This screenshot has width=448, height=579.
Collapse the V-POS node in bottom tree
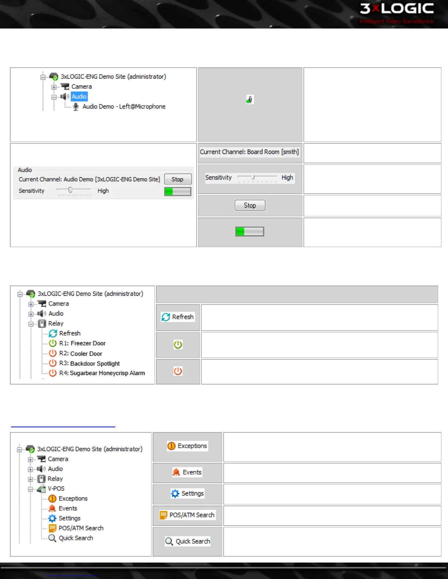click(30, 489)
